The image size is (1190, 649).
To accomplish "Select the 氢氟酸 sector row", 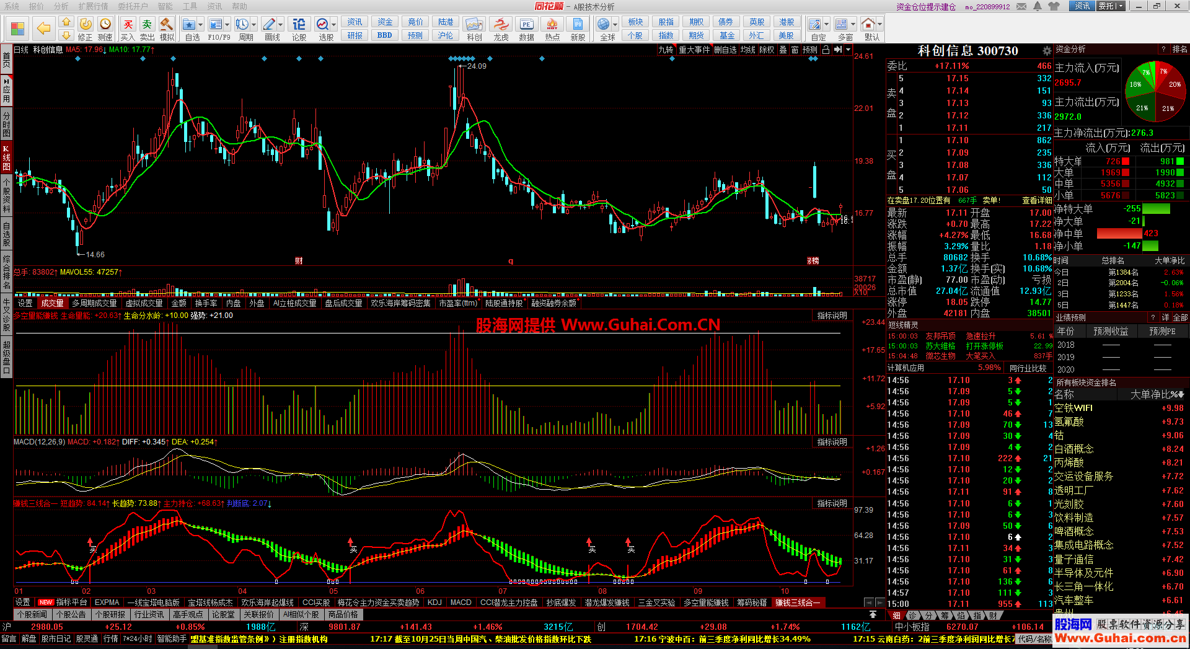I will coord(1119,422).
